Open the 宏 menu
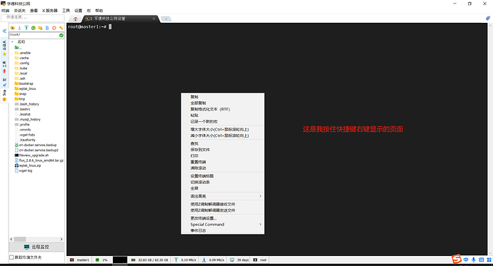Screen dimensions: 493x266 89,11
